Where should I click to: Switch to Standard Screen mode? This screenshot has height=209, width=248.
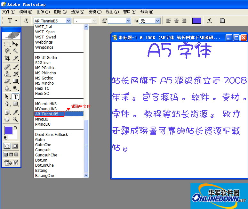[x=6, y=155]
